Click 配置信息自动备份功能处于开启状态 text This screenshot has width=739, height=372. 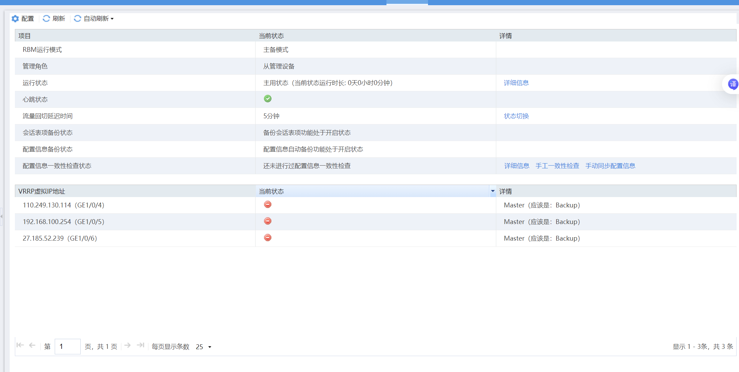pos(313,149)
